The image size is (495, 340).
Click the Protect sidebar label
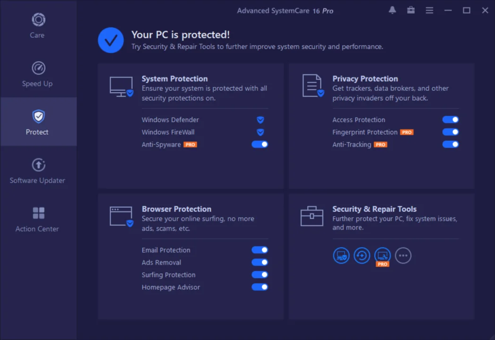[x=37, y=132]
